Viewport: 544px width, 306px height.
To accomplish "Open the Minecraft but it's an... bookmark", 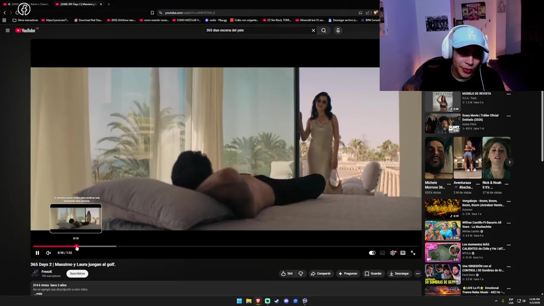I will click(x=309, y=20).
